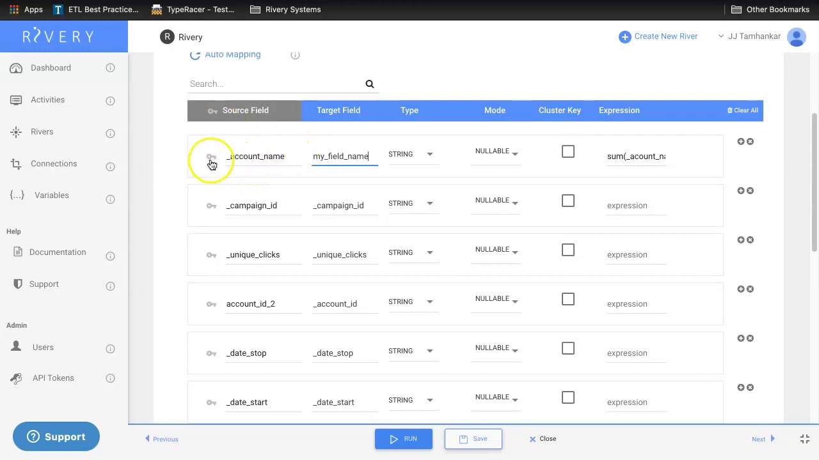Image resolution: width=819 pixels, height=460 pixels.
Task: Open Dashboard from the sidebar
Action: 51,68
